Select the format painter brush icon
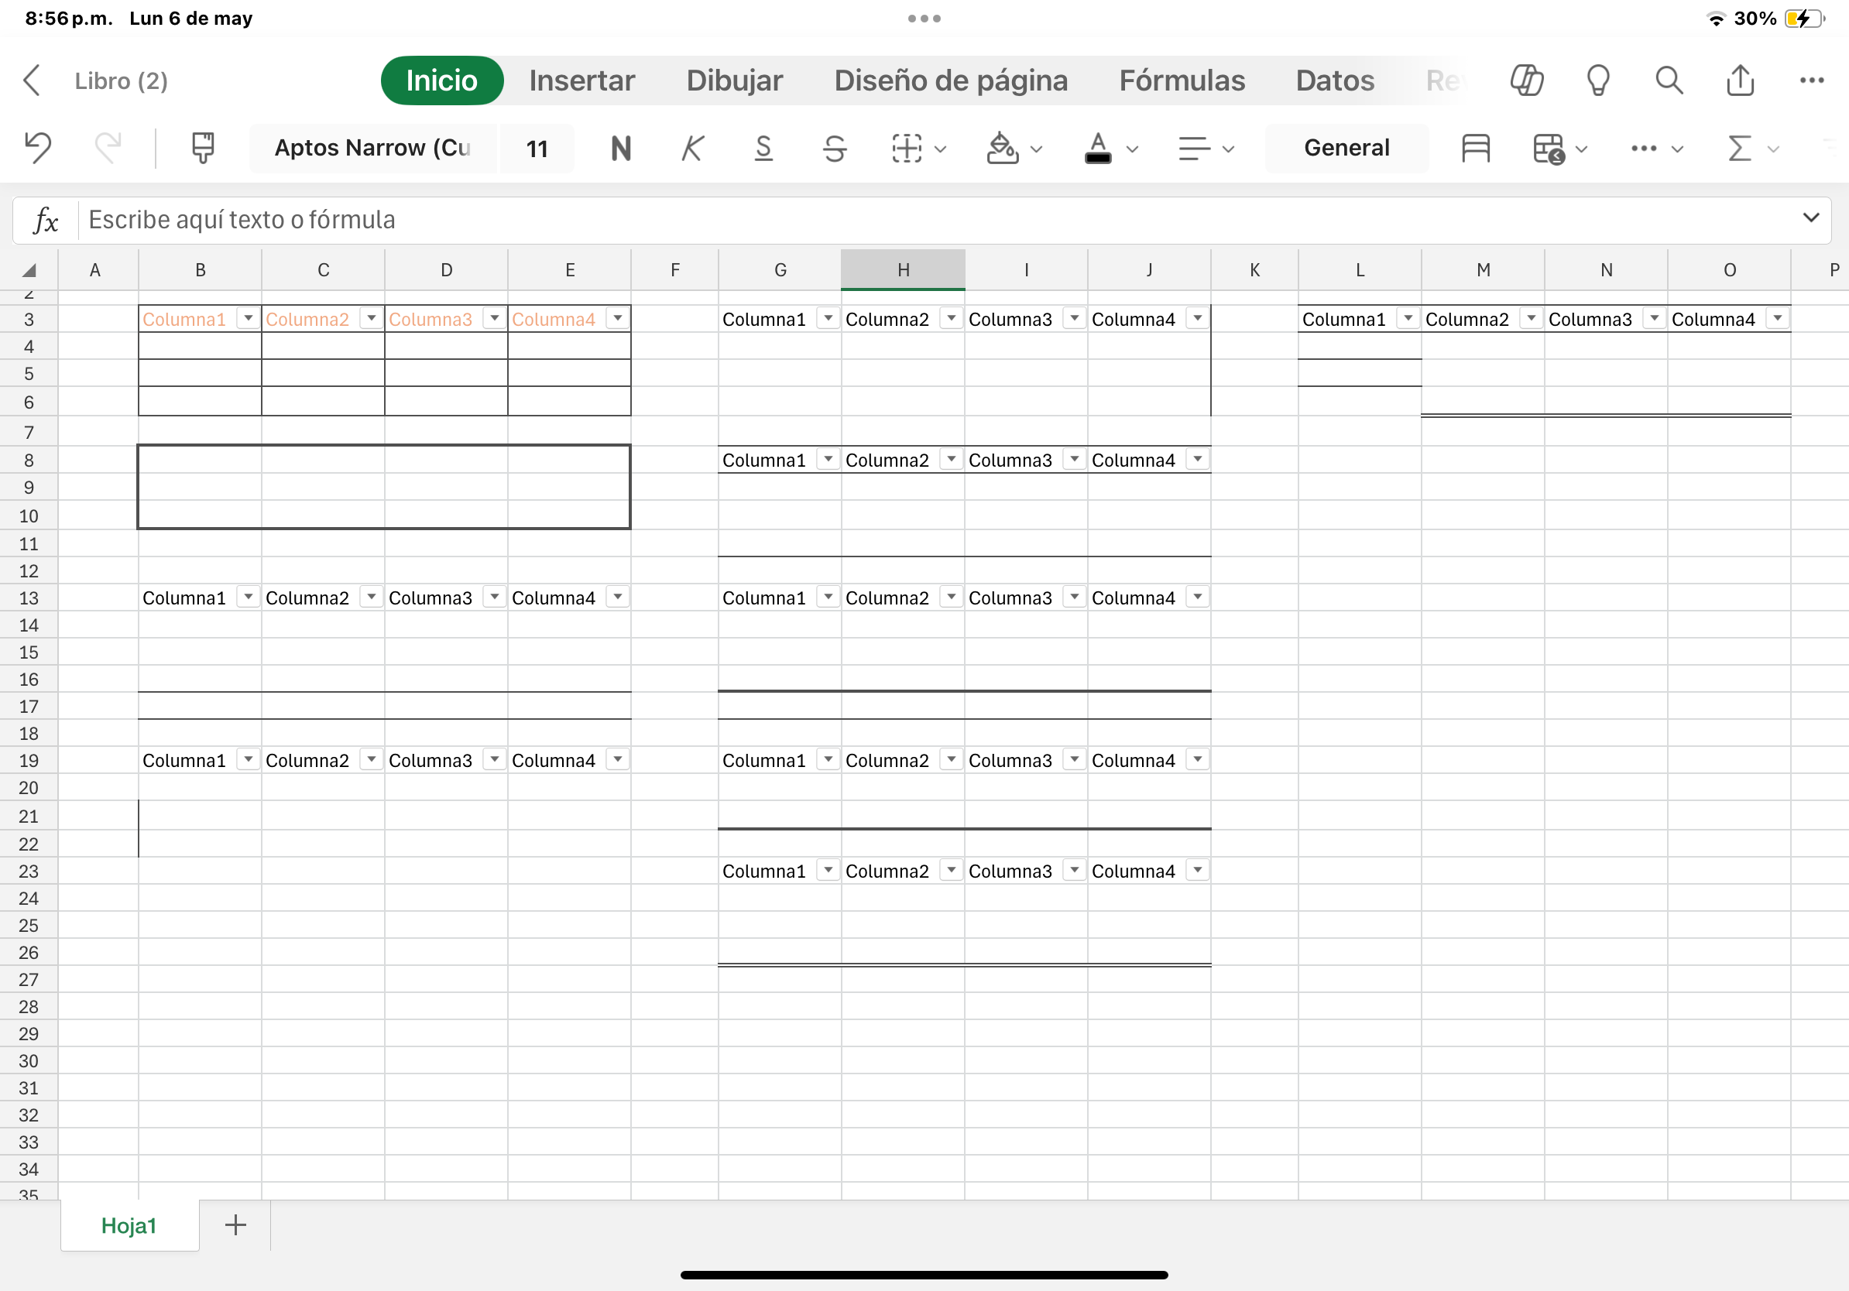The height and width of the screenshot is (1291, 1849). (203, 148)
